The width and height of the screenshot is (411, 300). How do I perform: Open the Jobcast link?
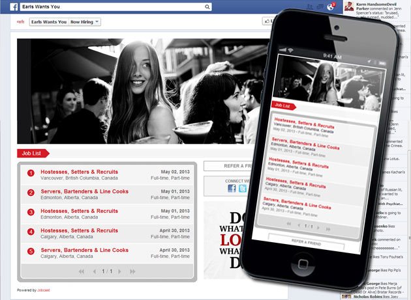44,290
